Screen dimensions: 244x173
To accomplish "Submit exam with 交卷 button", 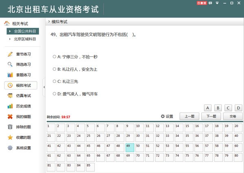I will click(233, 116).
